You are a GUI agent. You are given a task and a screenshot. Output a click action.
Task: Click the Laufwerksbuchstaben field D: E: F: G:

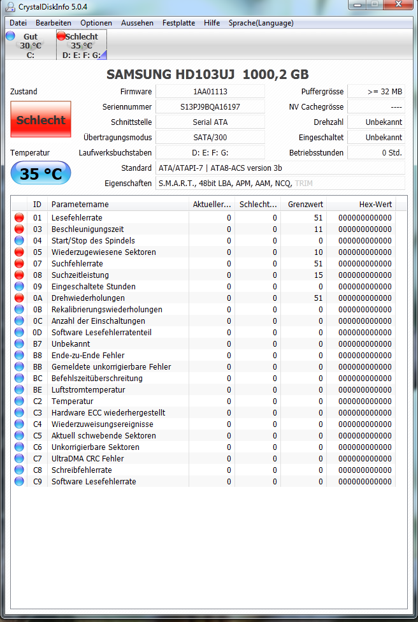(210, 153)
